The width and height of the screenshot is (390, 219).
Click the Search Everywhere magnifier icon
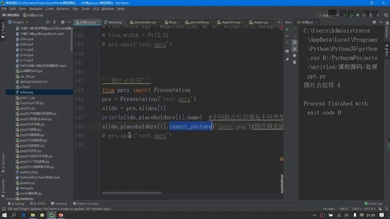386,15
